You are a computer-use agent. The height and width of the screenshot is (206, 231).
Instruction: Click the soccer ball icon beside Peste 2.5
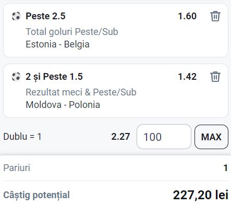[16, 16]
